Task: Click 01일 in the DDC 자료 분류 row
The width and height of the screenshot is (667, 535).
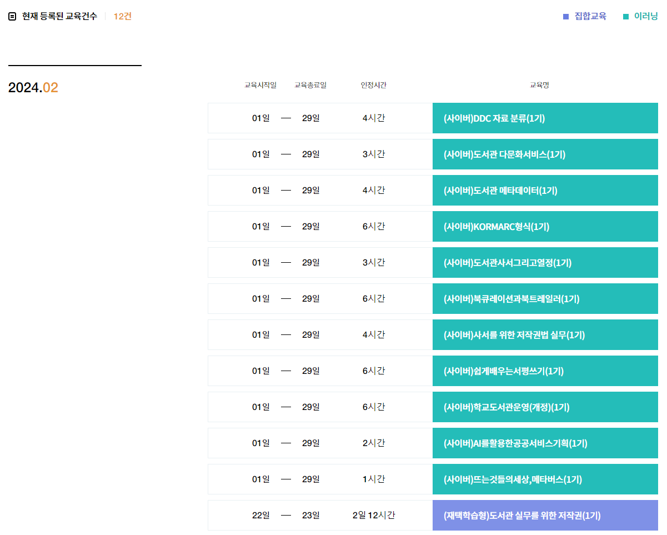Action: coord(261,118)
